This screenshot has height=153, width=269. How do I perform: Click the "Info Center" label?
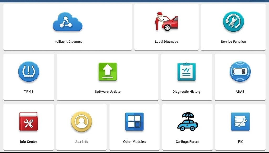coord(28,141)
